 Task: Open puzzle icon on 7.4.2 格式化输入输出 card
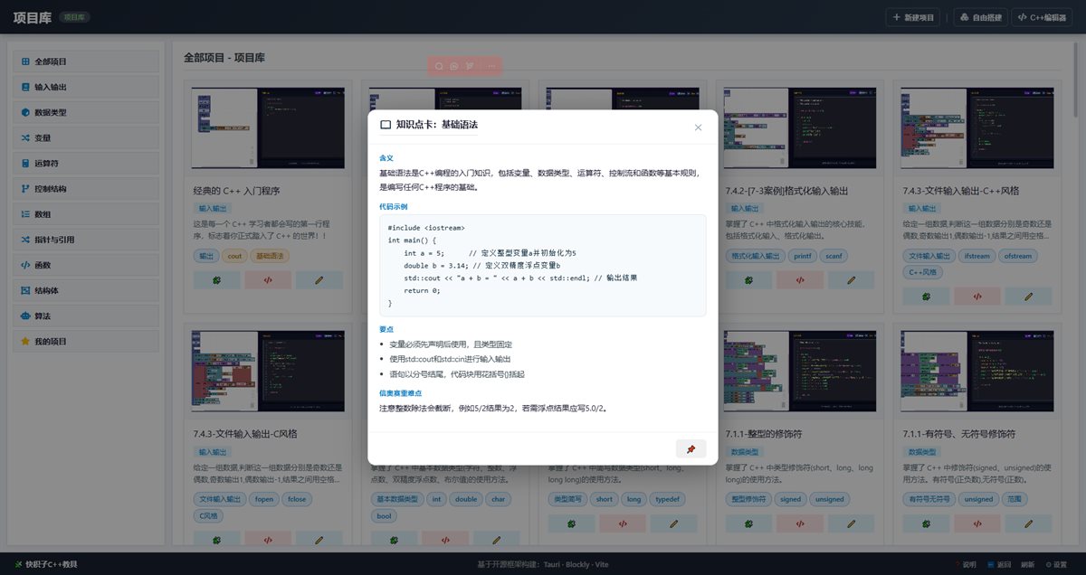[748, 279]
